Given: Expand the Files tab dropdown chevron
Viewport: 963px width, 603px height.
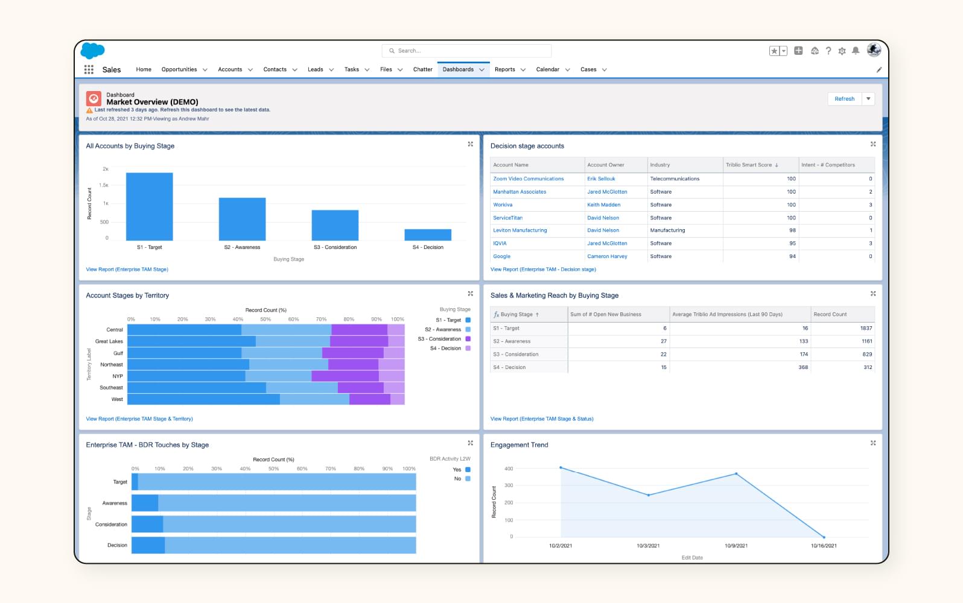Looking at the screenshot, I should (400, 70).
